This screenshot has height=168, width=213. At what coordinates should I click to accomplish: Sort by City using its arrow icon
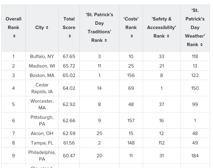[47, 27]
